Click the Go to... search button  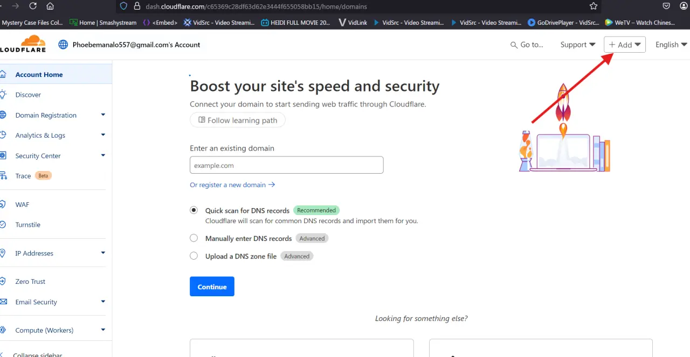527,45
